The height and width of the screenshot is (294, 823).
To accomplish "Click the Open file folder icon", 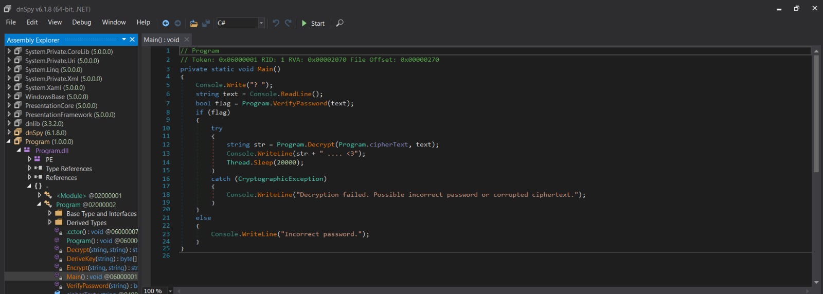I will [193, 23].
